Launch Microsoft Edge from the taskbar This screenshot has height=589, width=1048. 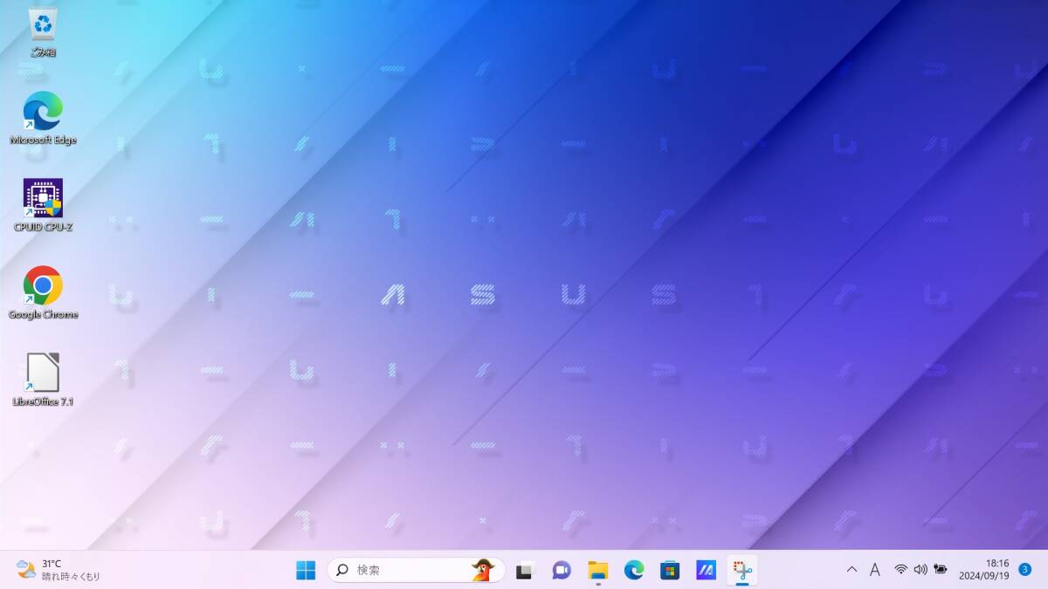[x=634, y=571]
